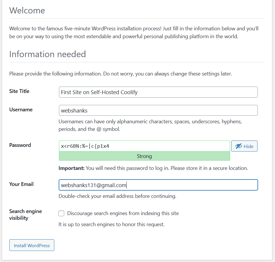The width and height of the screenshot is (275, 262).
Task: Click 'It is up to search engines' note
Action: click(112, 224)
